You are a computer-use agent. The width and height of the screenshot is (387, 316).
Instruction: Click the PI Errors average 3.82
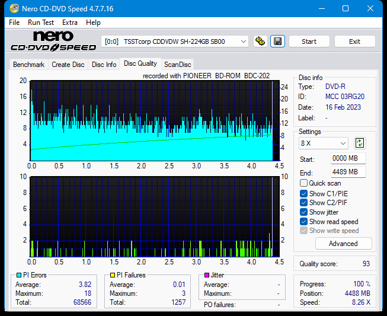click(x=85, y=285)
